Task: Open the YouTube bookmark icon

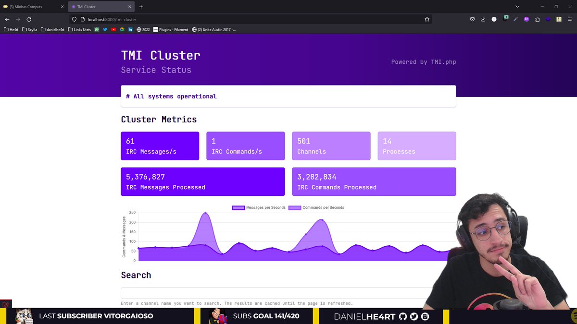Action: 113,29
